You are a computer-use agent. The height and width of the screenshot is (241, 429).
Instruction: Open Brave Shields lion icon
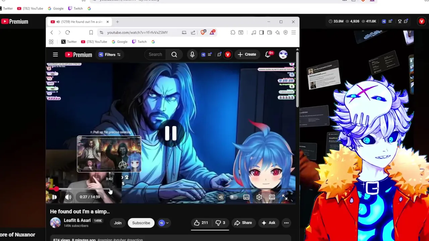(x=203, y=32)
